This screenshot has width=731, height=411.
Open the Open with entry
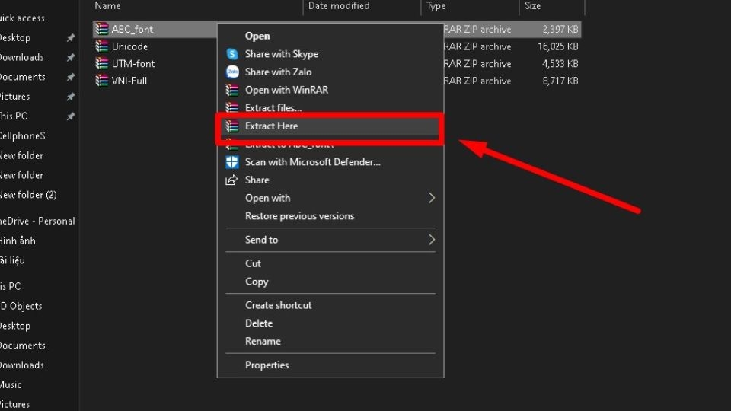tap(267, 198)
